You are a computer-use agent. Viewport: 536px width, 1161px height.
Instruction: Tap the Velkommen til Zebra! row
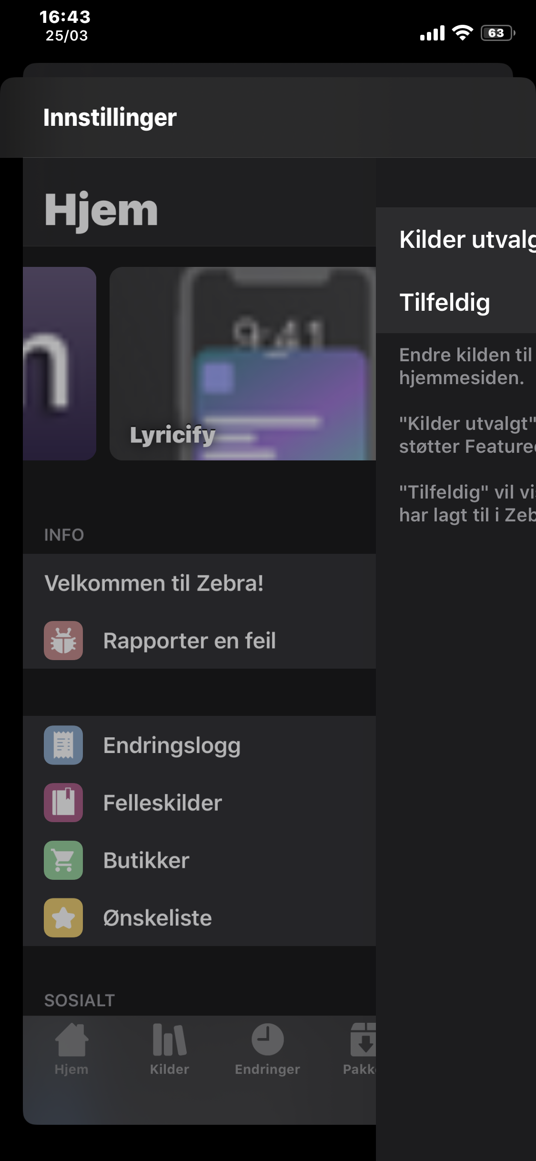(199, 583)
